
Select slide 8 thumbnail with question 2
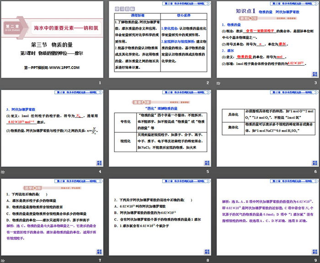click(160, 217)
